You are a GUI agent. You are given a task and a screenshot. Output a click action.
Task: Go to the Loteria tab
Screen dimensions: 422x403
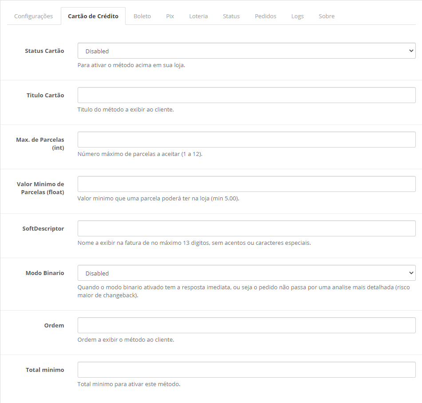198,16
